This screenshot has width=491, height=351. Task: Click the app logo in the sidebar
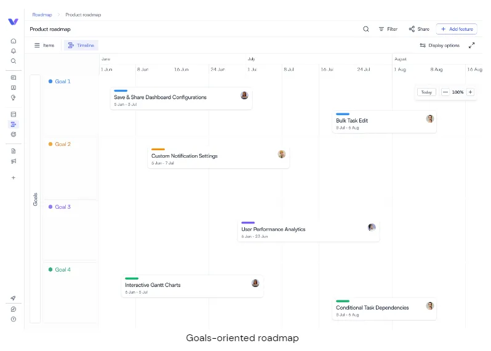pyautogui.click(x=13, y=22)
